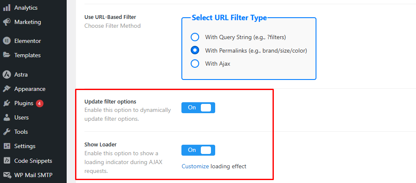This screenshot has height=183, width=416.
Task: Click the Marketing megaphone icon
Action: [x=7, y=22]
